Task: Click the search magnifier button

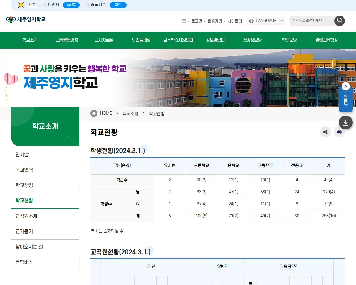Action: point(339,21)
